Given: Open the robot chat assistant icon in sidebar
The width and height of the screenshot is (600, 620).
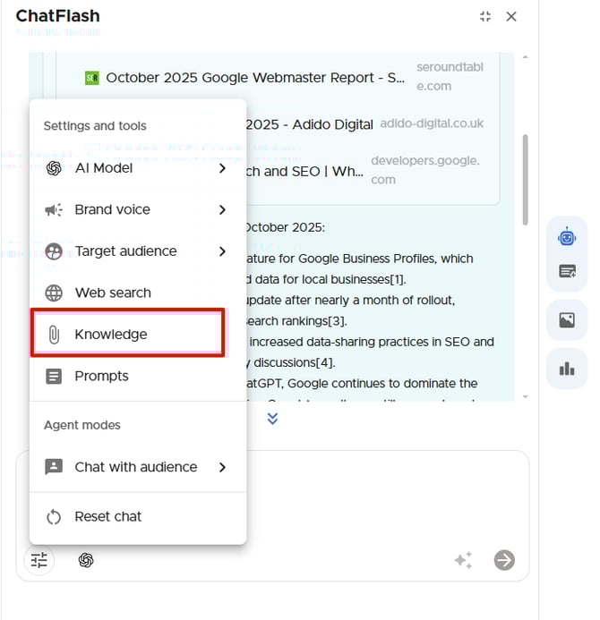Looking at the screenshot, I should click(x=567, y=237).
